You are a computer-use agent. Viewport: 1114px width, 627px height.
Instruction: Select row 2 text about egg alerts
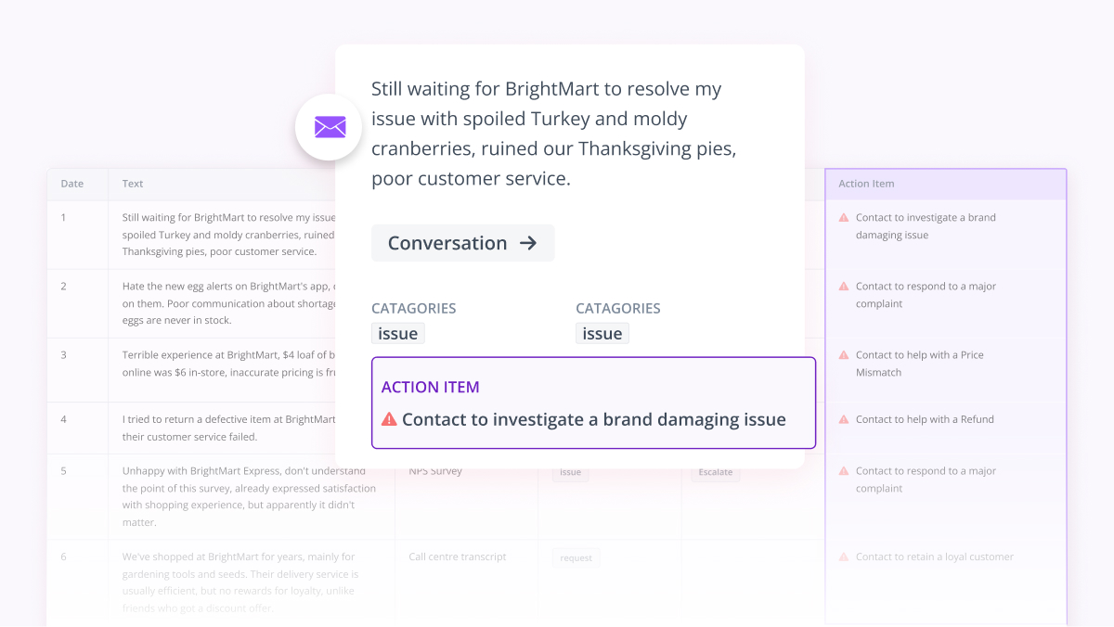[228, 303]
